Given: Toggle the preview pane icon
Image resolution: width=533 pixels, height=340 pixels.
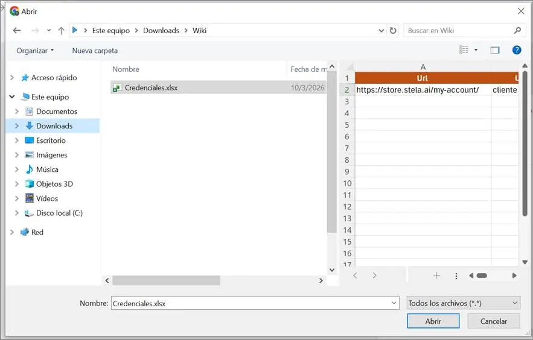Looking at the screenshot, I should pyautogui.click(x=495, y=51).
